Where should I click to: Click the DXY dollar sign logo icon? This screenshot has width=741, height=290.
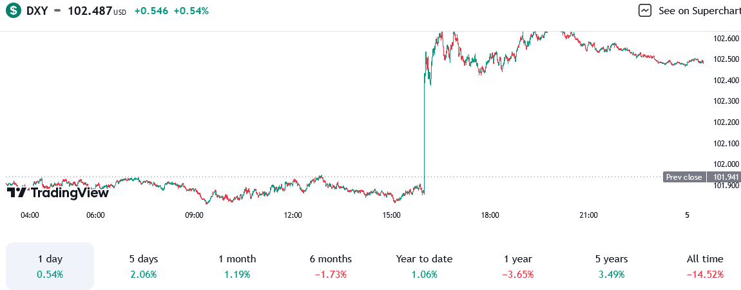coord(13,11)
